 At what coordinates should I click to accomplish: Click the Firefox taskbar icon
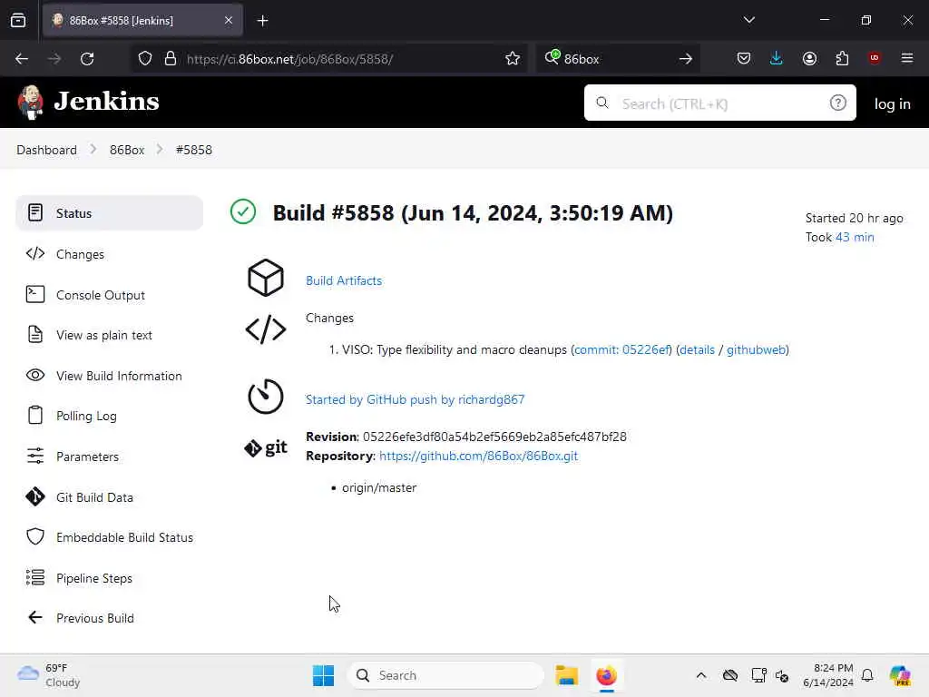[607, 675]
